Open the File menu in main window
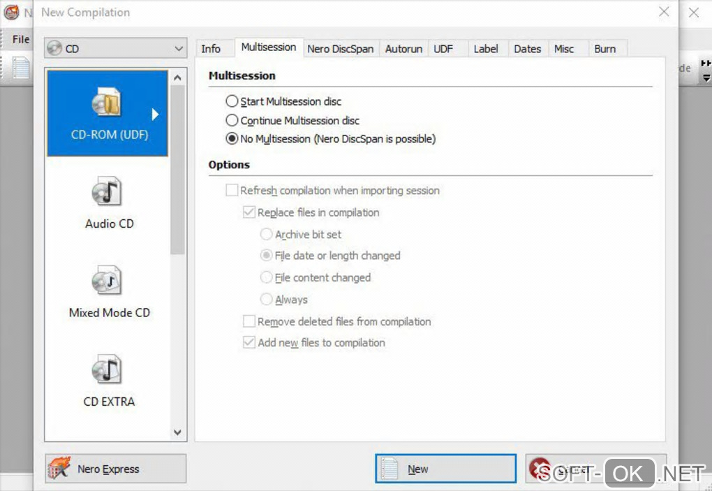Screen dimensions: 712x491 [x=21, y=40]
